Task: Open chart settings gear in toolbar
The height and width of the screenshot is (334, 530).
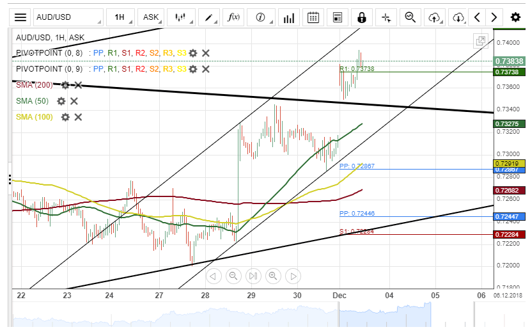Action: coord(515,17)
